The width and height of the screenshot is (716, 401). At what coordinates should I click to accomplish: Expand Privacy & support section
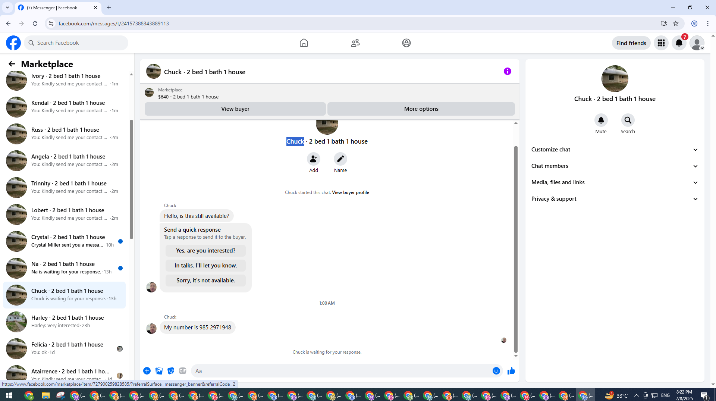tap(615, 199)
